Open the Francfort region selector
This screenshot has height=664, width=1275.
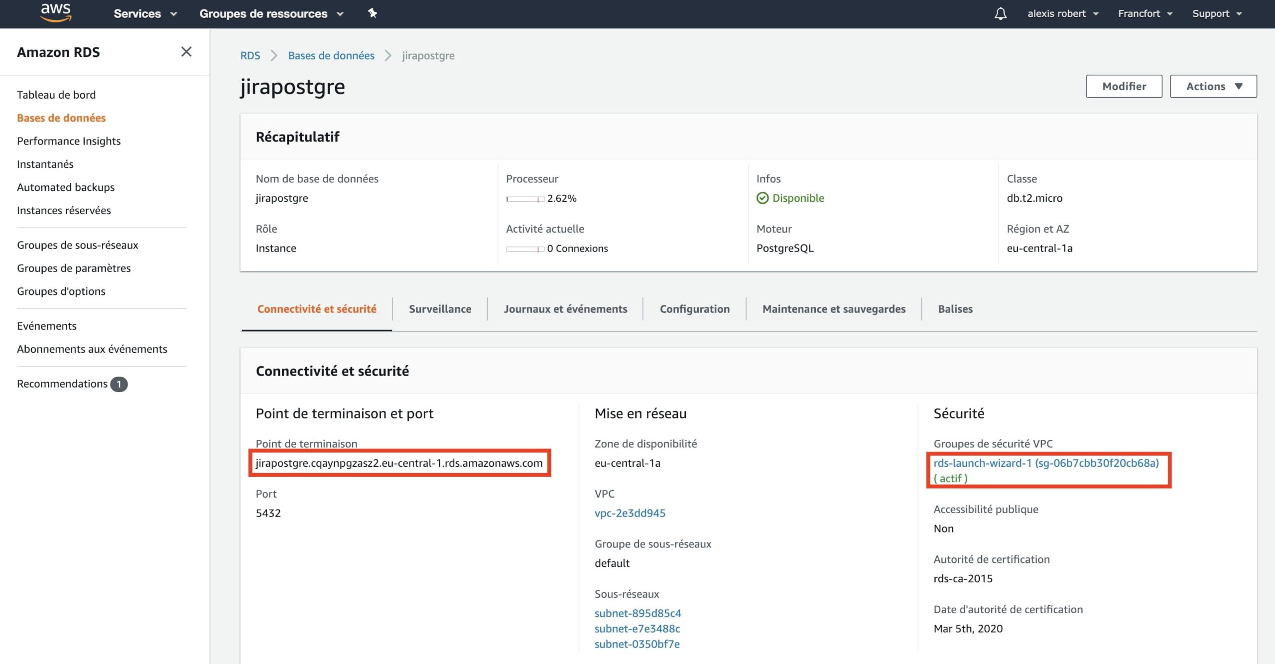(x=1145, y=13)
